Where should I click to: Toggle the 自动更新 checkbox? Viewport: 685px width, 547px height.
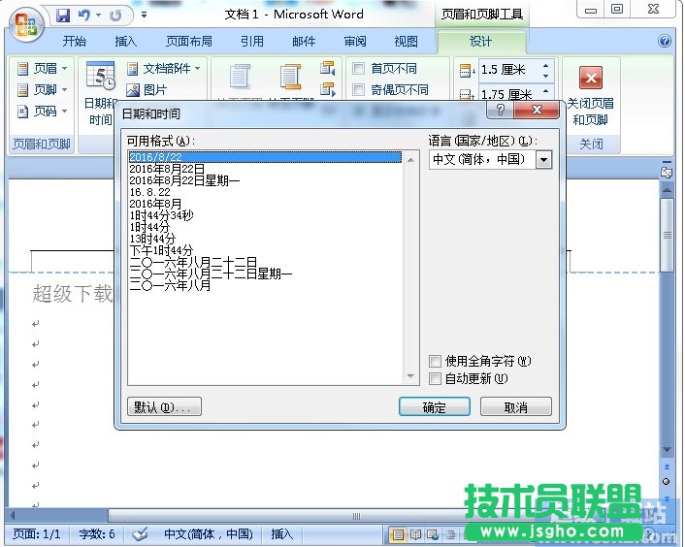point(436,379)
